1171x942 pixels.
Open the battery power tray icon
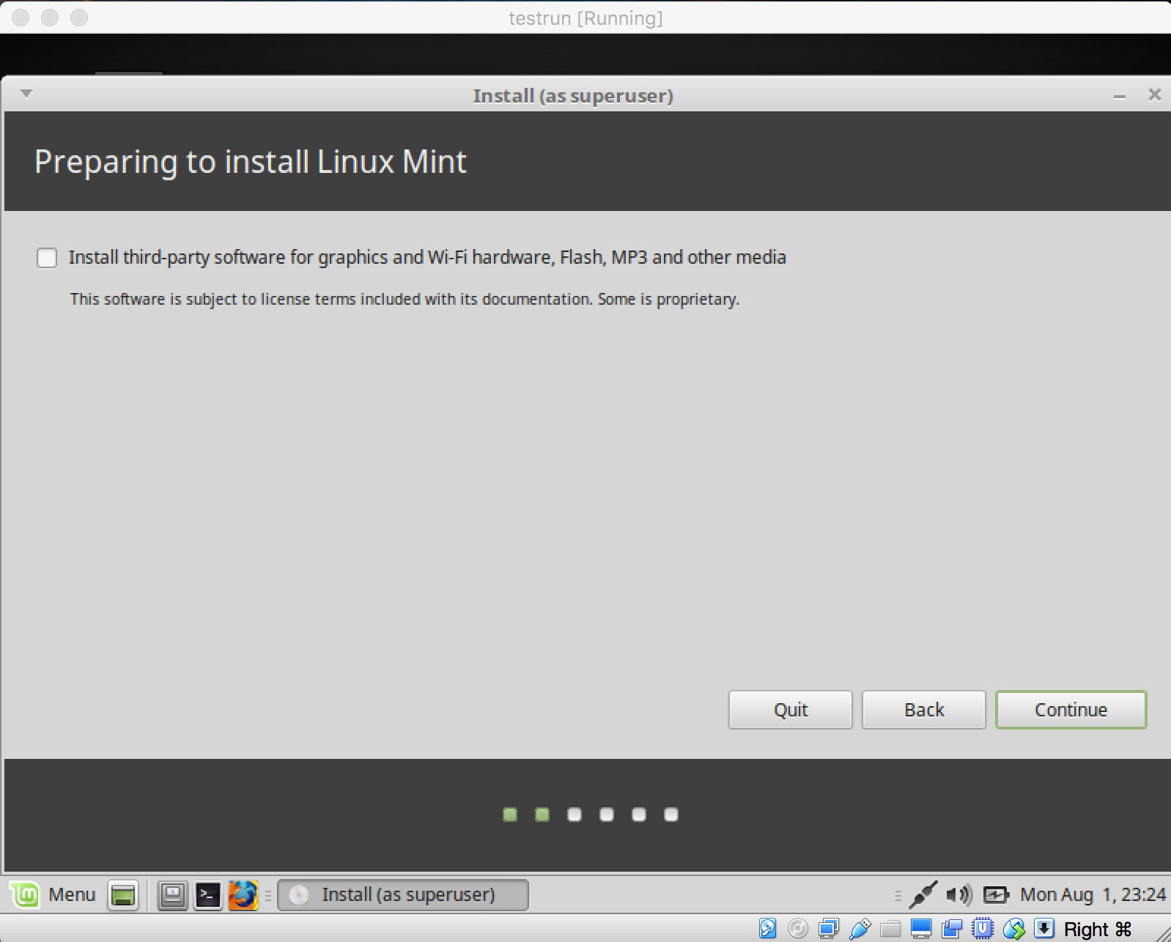[996, 895]
